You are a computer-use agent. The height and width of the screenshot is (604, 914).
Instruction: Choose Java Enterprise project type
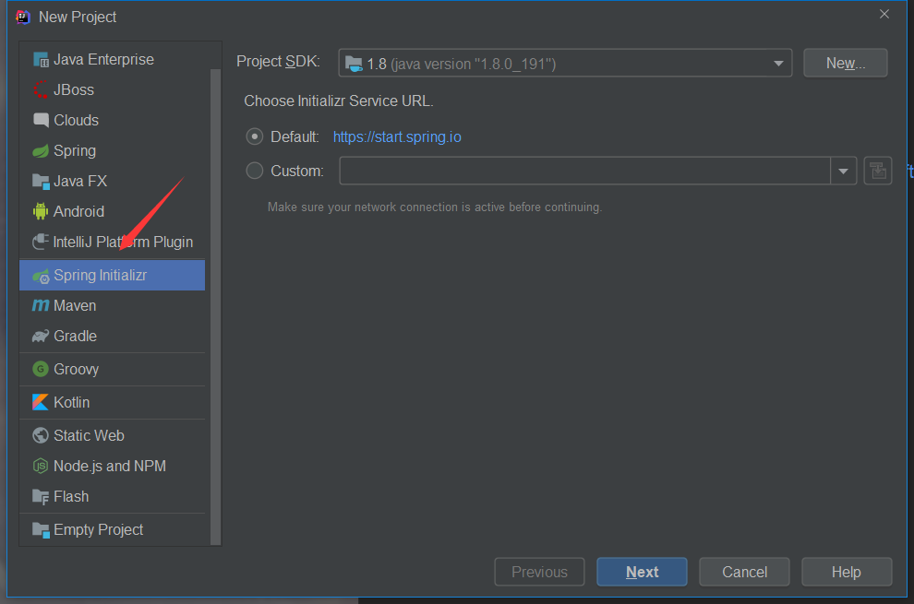point(103,59)
